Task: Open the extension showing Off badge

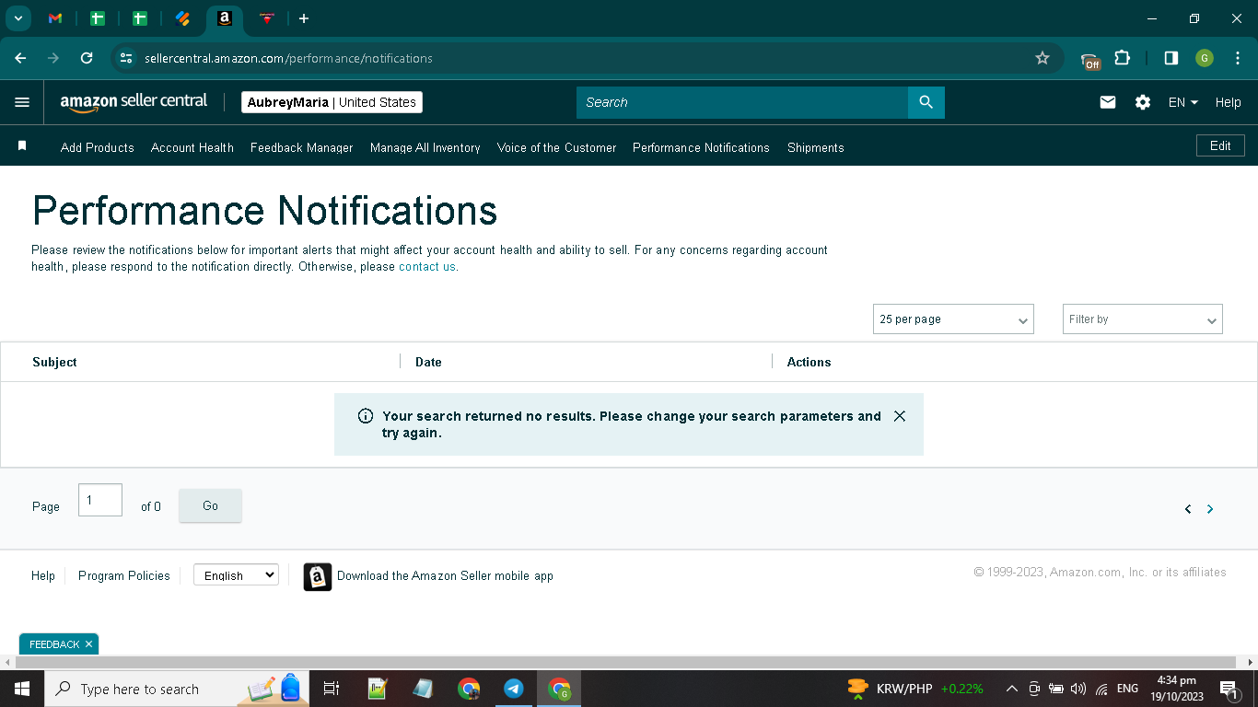Action: pos(1090,60)
